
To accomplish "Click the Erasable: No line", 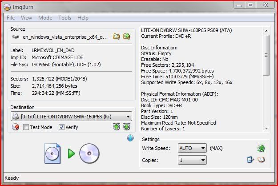I will (155, 59).
